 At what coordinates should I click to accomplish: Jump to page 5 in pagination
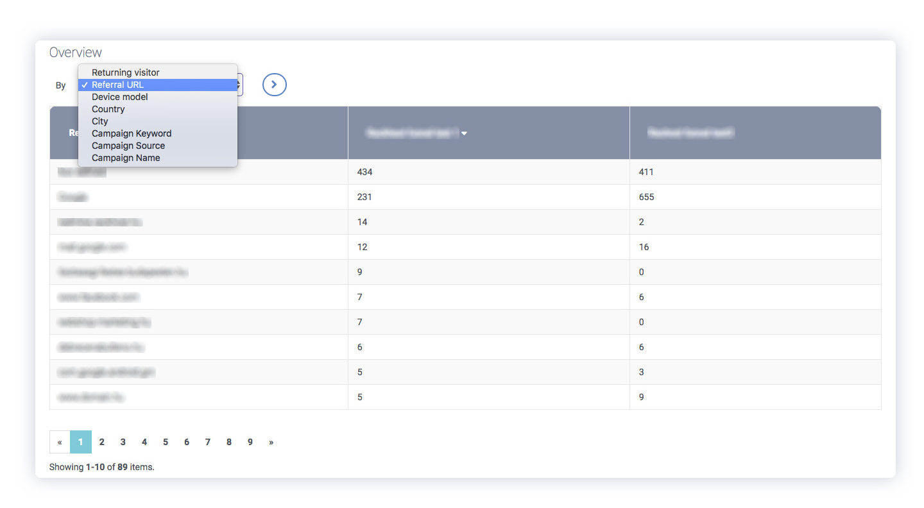[x=165, y=441]
